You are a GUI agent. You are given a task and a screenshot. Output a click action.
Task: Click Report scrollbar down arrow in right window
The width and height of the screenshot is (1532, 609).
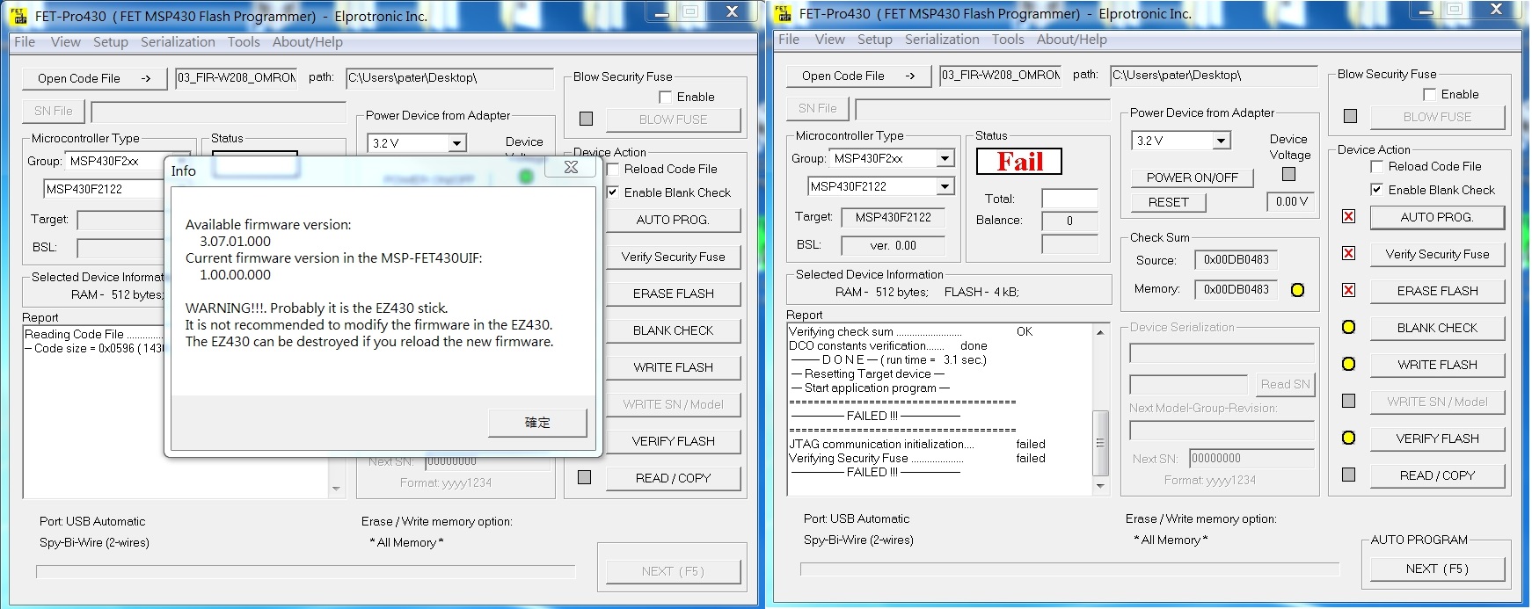coord(1099,486)
